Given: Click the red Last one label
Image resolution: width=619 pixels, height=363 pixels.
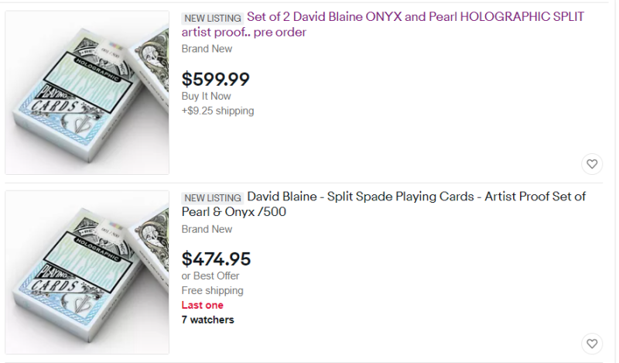Looking at the screenshot, I should [202, 305].
